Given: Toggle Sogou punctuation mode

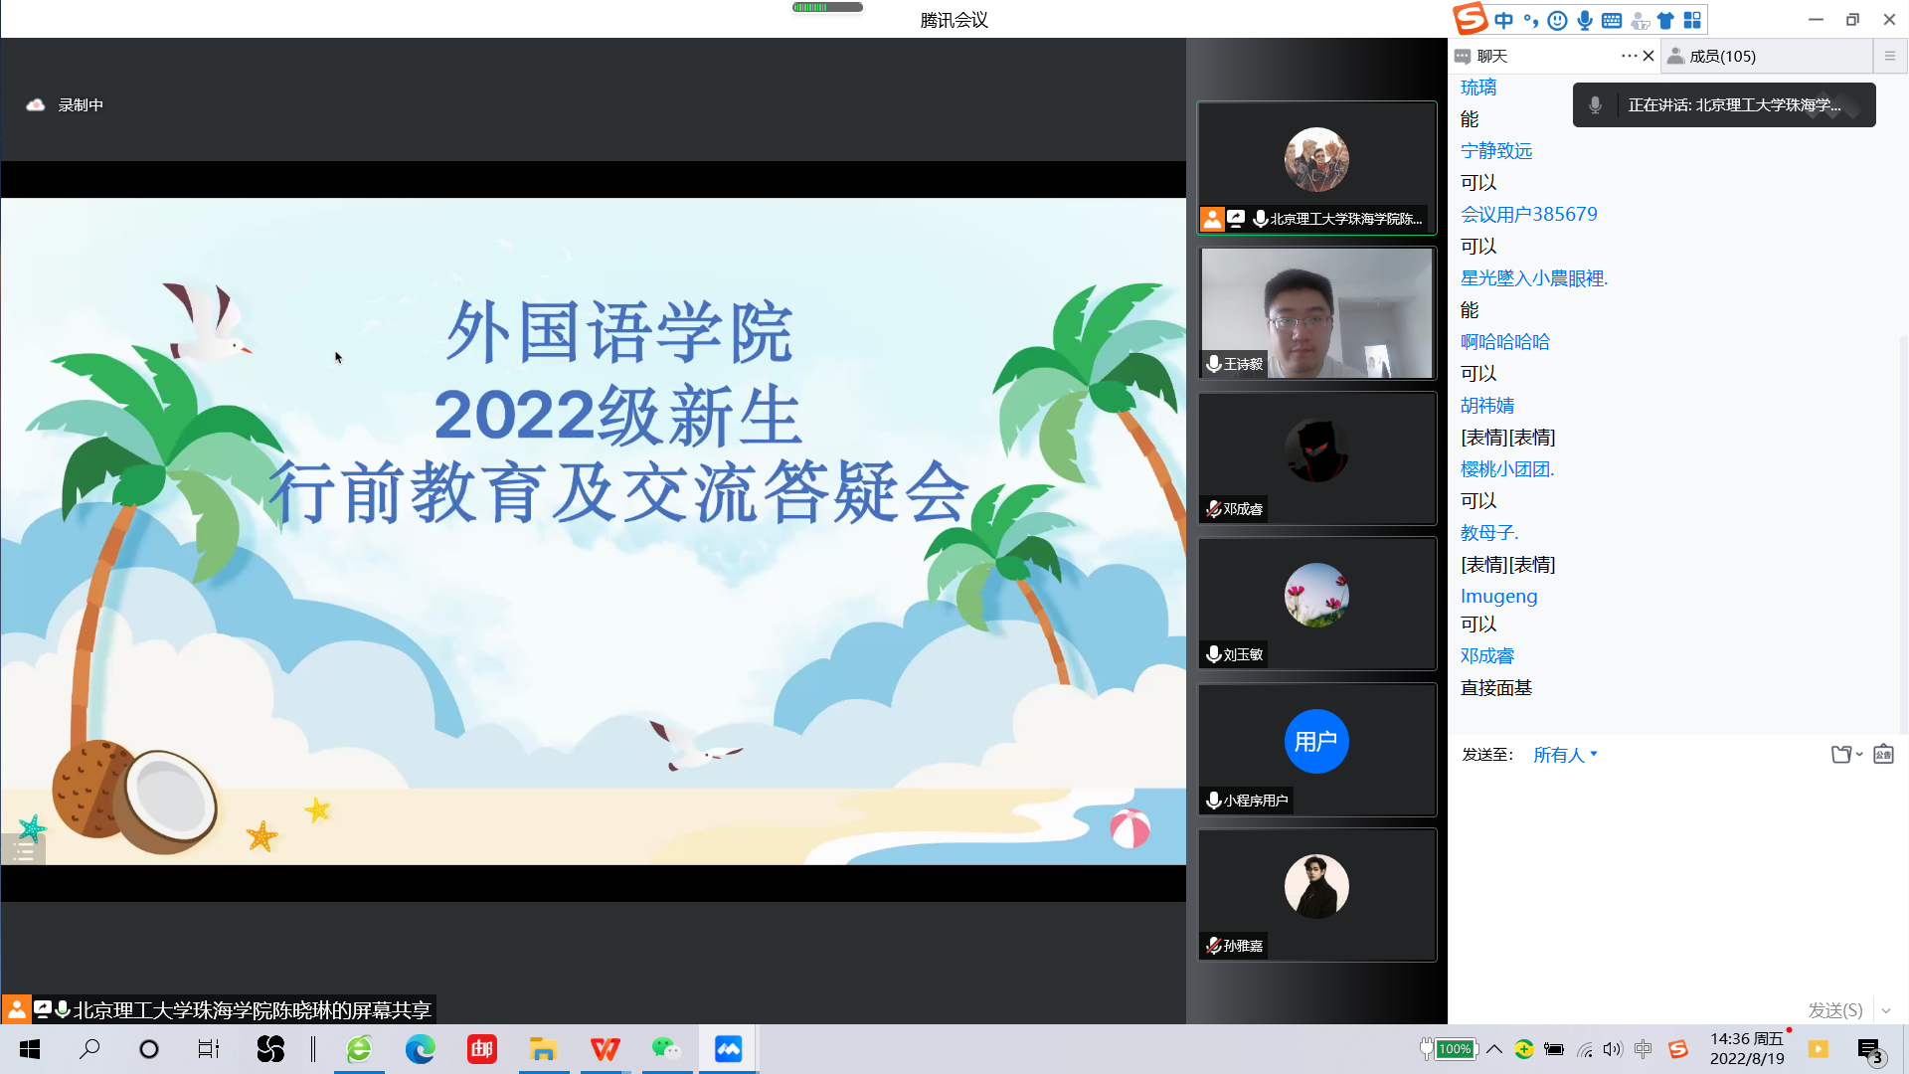Looking at the screenshot, I should 1531,20.
